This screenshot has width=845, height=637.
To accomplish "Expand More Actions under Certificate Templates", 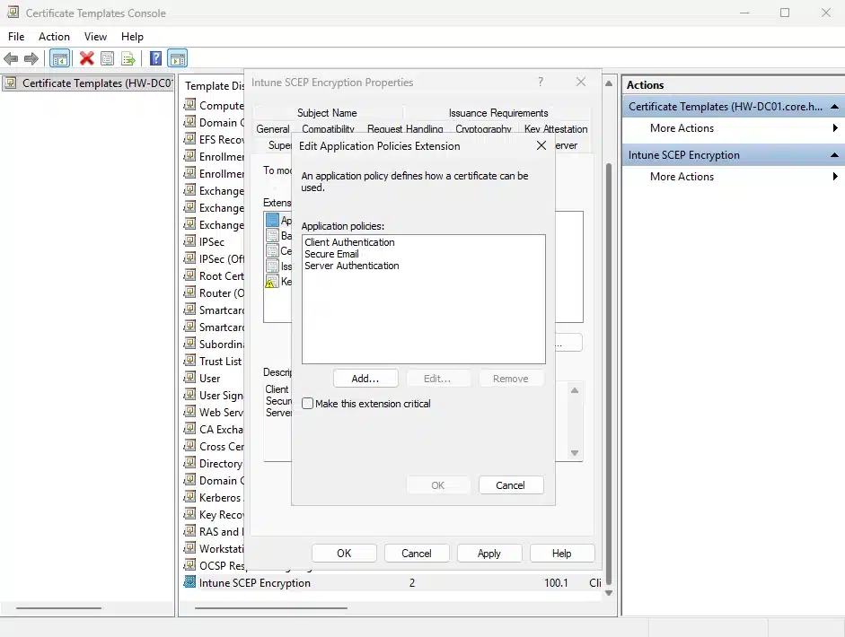I will pos(682,128).
